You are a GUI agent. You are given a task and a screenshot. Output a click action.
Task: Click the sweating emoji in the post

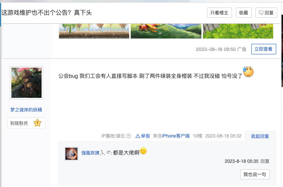tap(248, 72)
